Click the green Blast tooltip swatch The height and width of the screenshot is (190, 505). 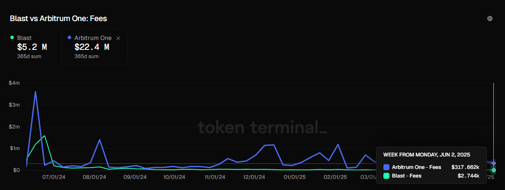(386, 176)
